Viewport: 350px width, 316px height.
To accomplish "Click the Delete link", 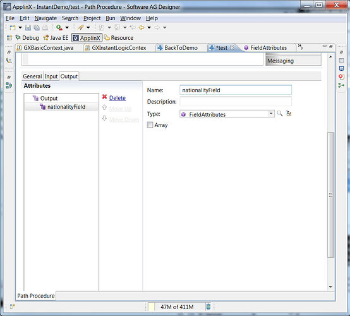I will pos(118,98).
